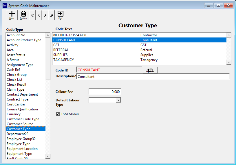Click the tsm application icon in title bar

pos(5,6)
